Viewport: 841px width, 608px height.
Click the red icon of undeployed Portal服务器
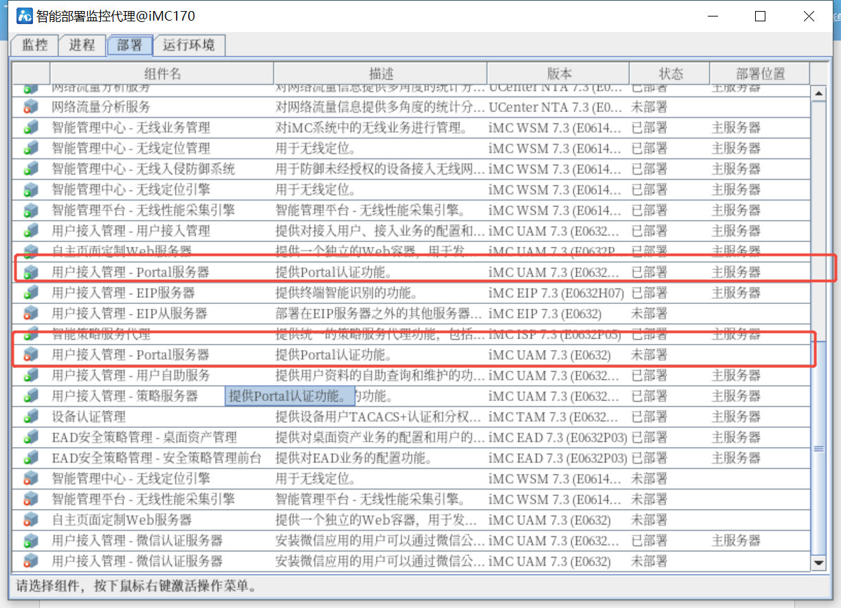(31, 355)
